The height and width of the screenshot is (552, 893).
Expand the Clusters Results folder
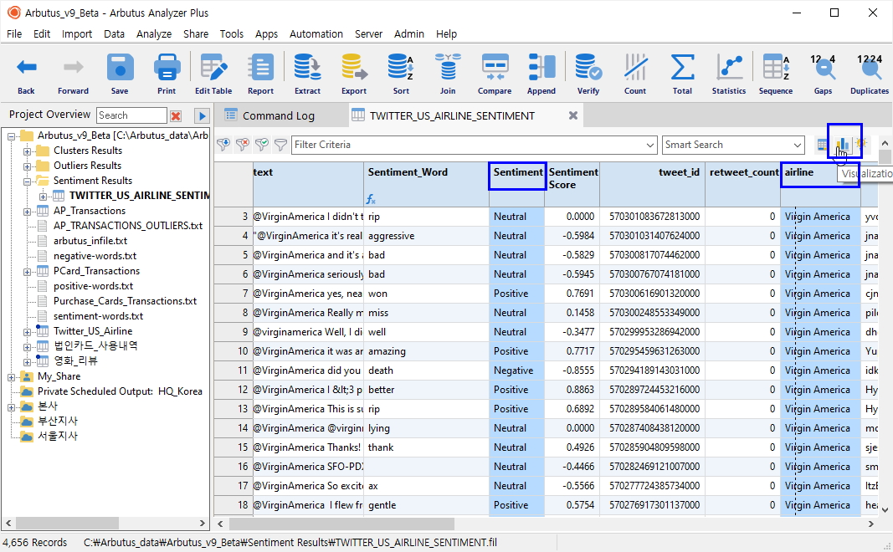pos(28,151)
